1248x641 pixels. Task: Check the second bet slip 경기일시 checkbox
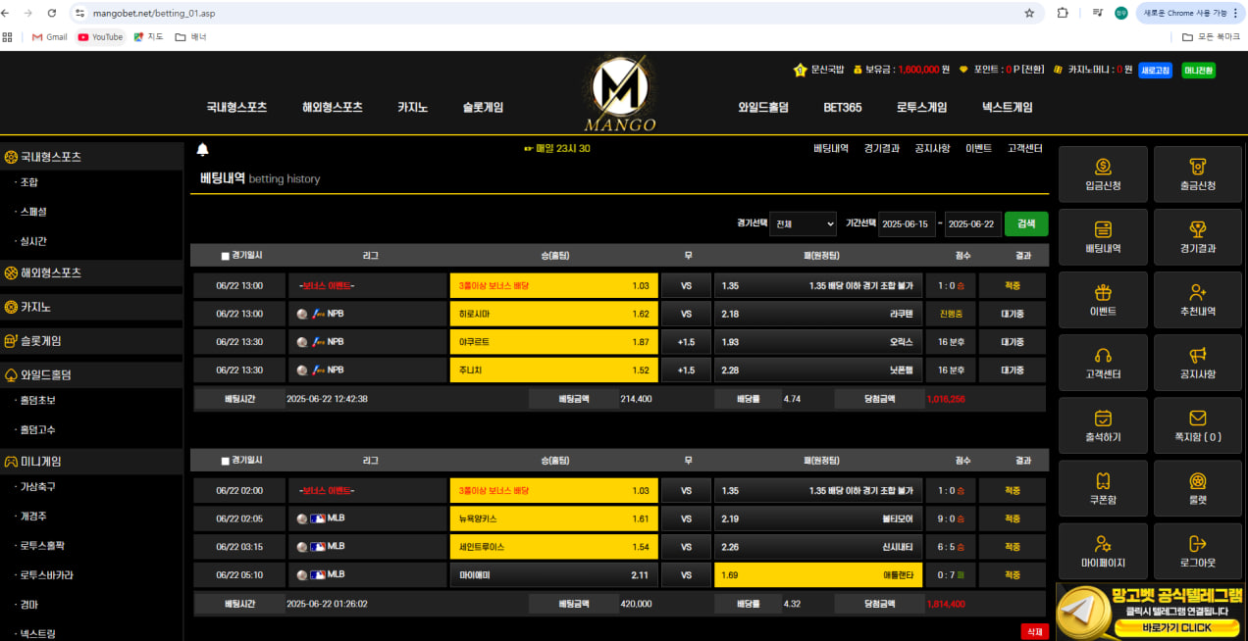tap(226, 461)
